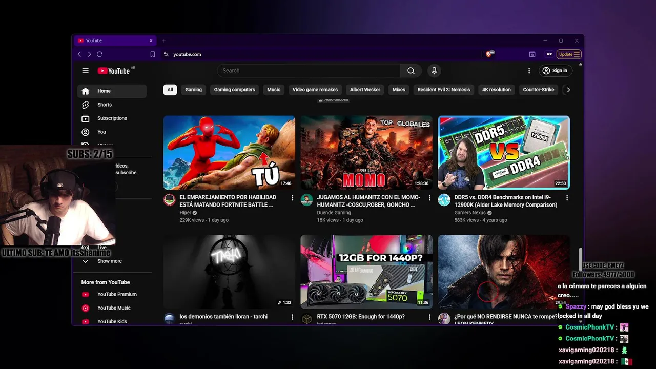Open browser menu next to Update
Image resolution: width=656 pixels, height=369 pixels.
click(577, 54)
